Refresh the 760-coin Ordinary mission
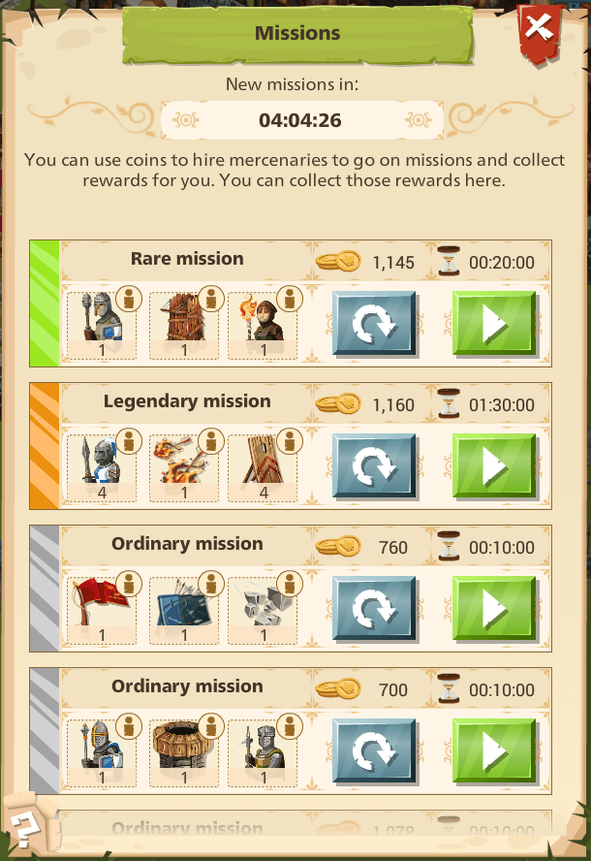The height and width of the screenshot is (861, 591). pos(374,608)
